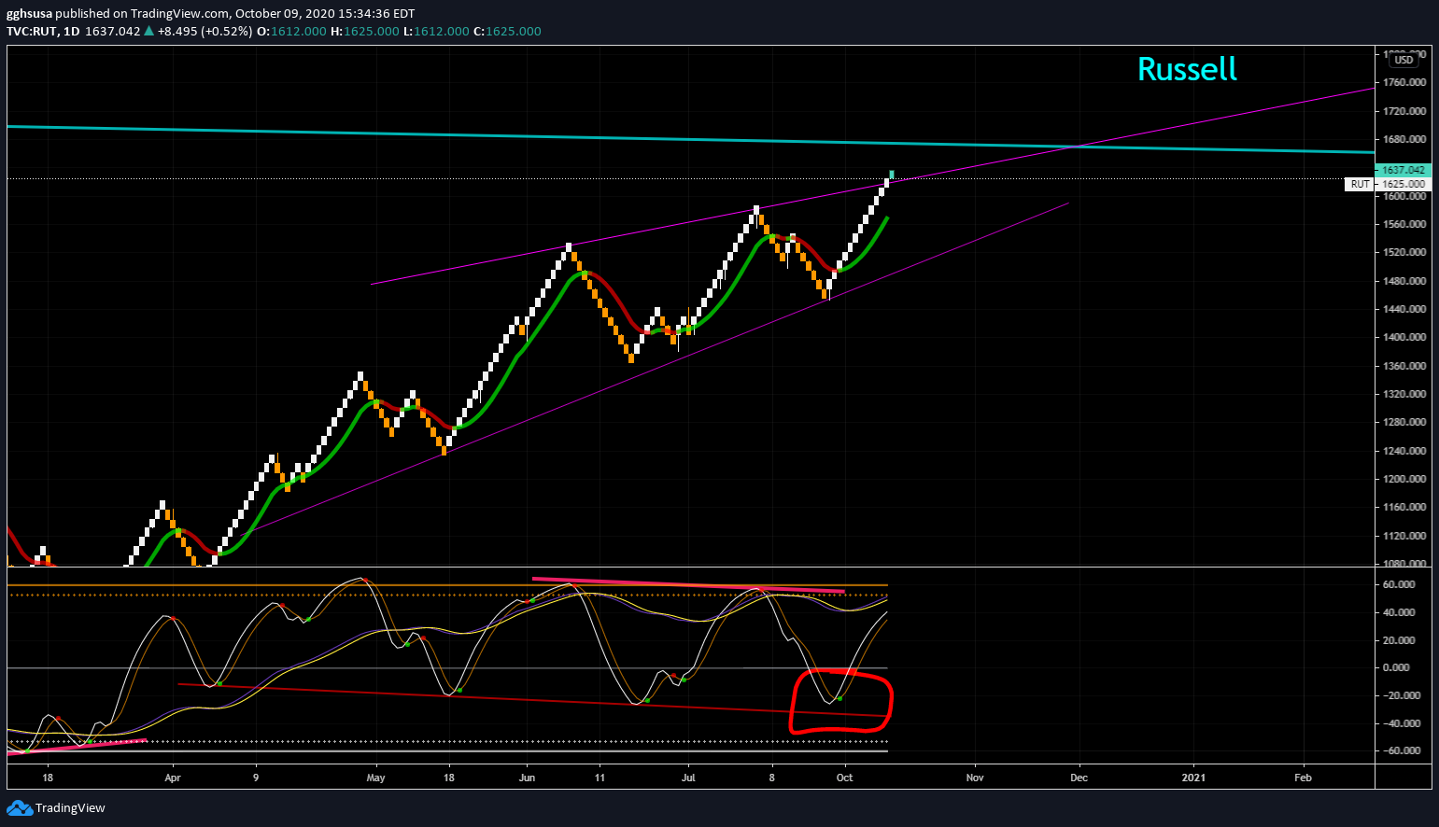Select the cyan horizontal trend line
The width and height of the screenshot is (1439, 827).
click(691, 139)
